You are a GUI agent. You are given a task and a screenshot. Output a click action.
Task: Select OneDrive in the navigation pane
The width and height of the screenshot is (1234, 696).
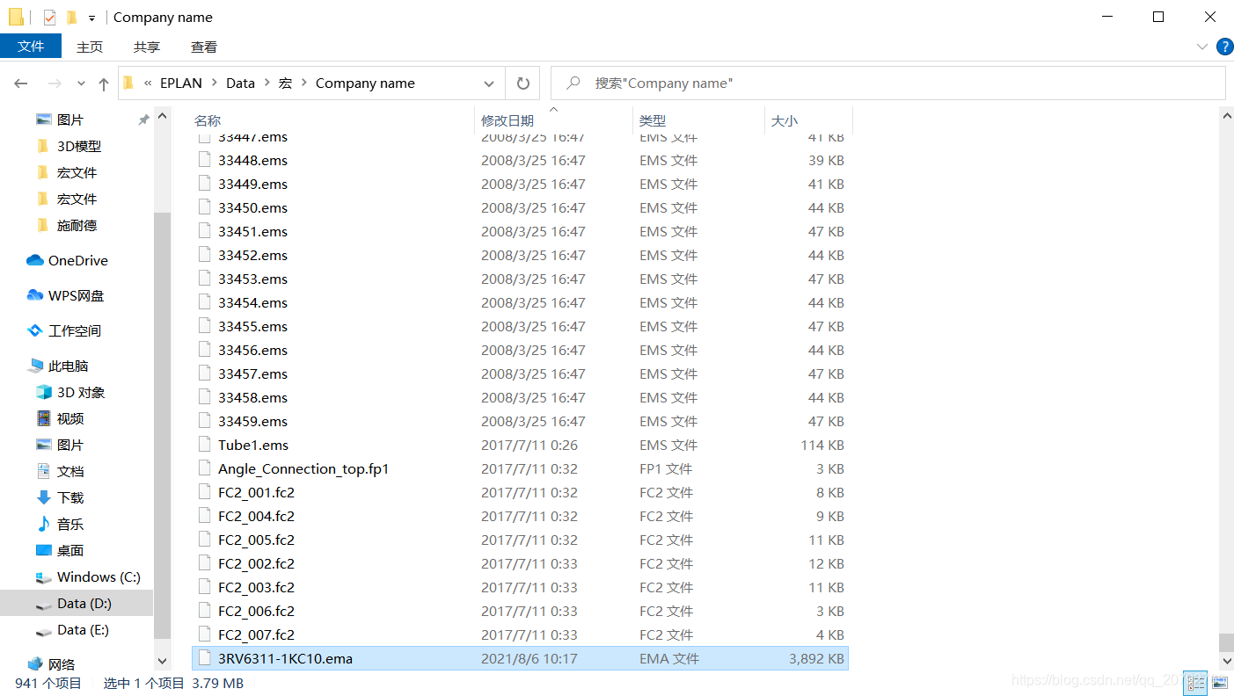pyautogui.click(x=77, y=260)
